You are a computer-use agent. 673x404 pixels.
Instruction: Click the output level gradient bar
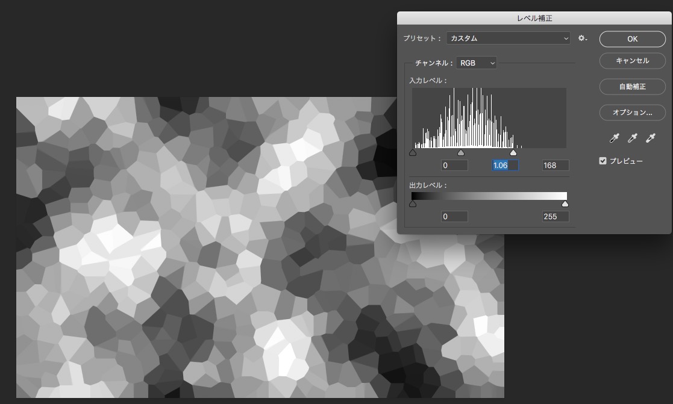click(489, 196)
